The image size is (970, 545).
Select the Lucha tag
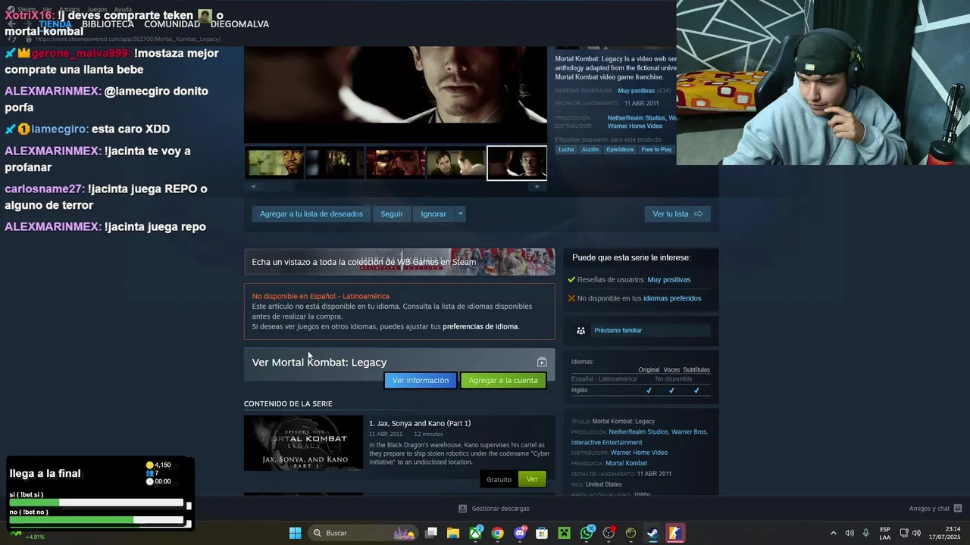[566, 149]
